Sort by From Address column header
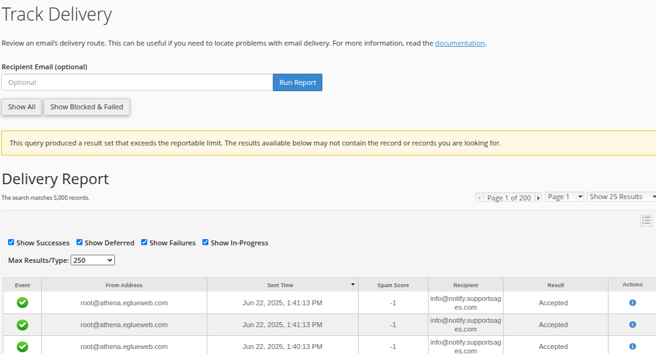 (124, 285)
